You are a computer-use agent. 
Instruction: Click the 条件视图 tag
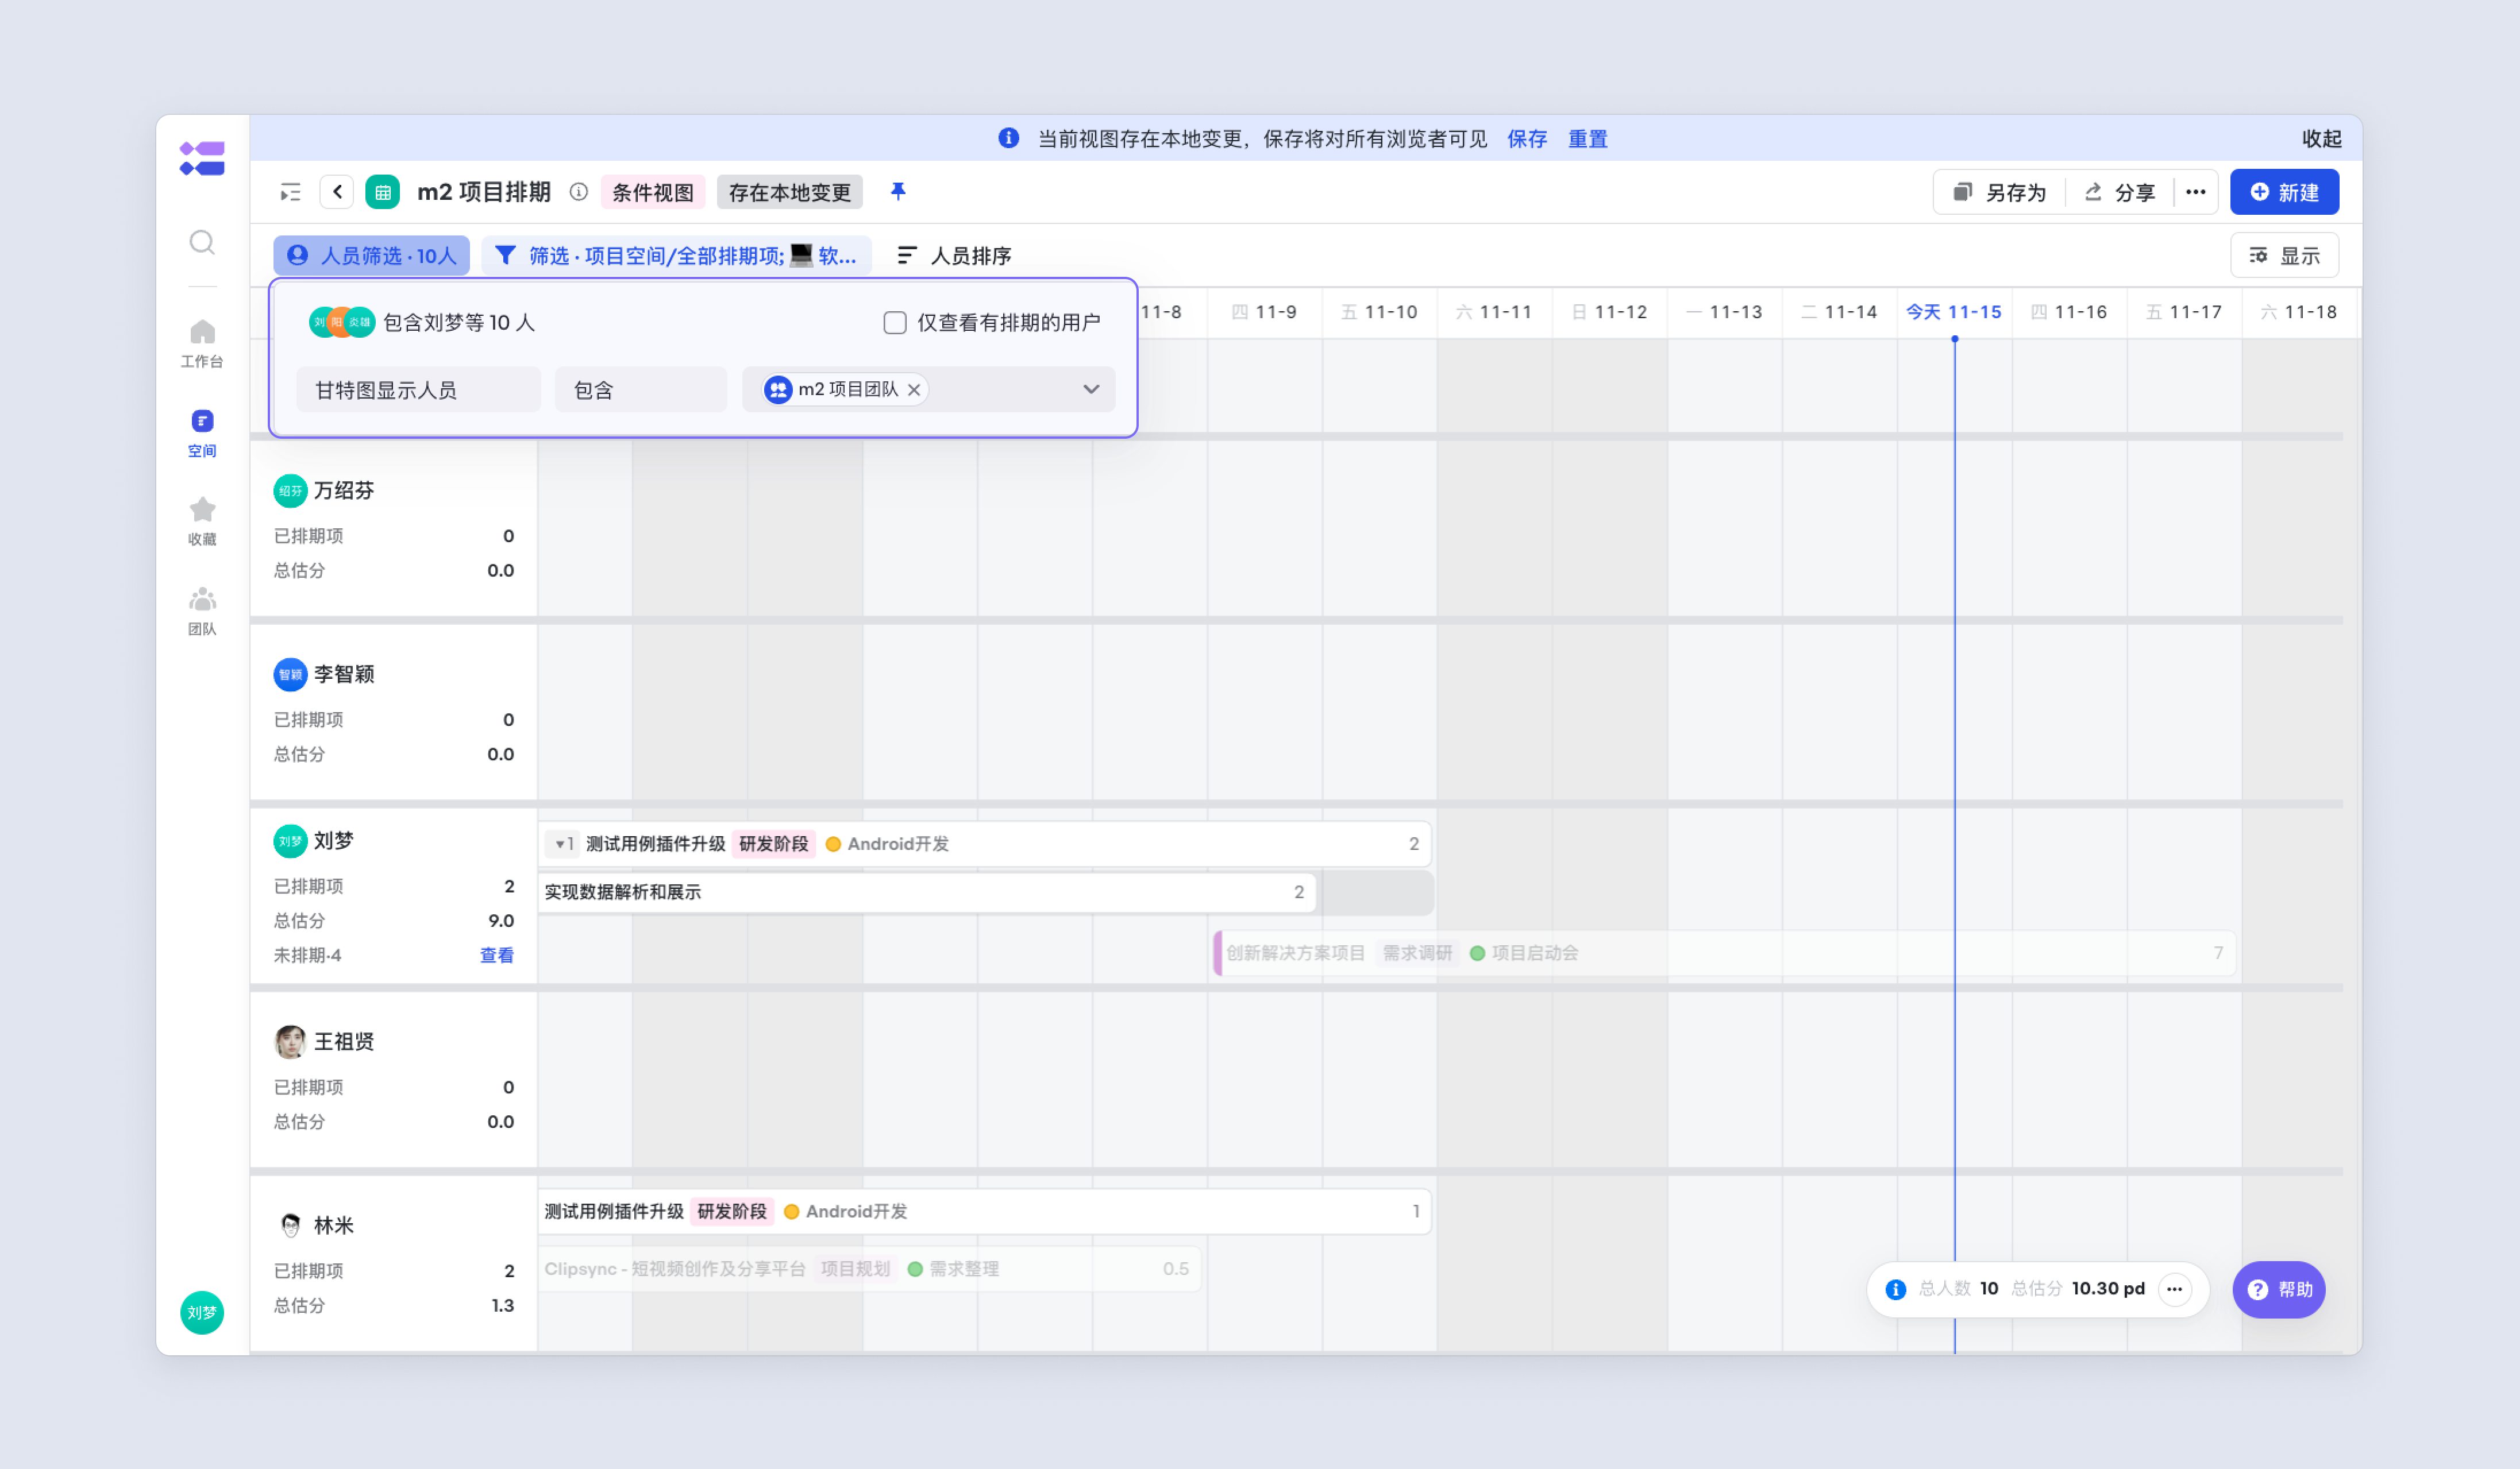[x=653, y=192]
